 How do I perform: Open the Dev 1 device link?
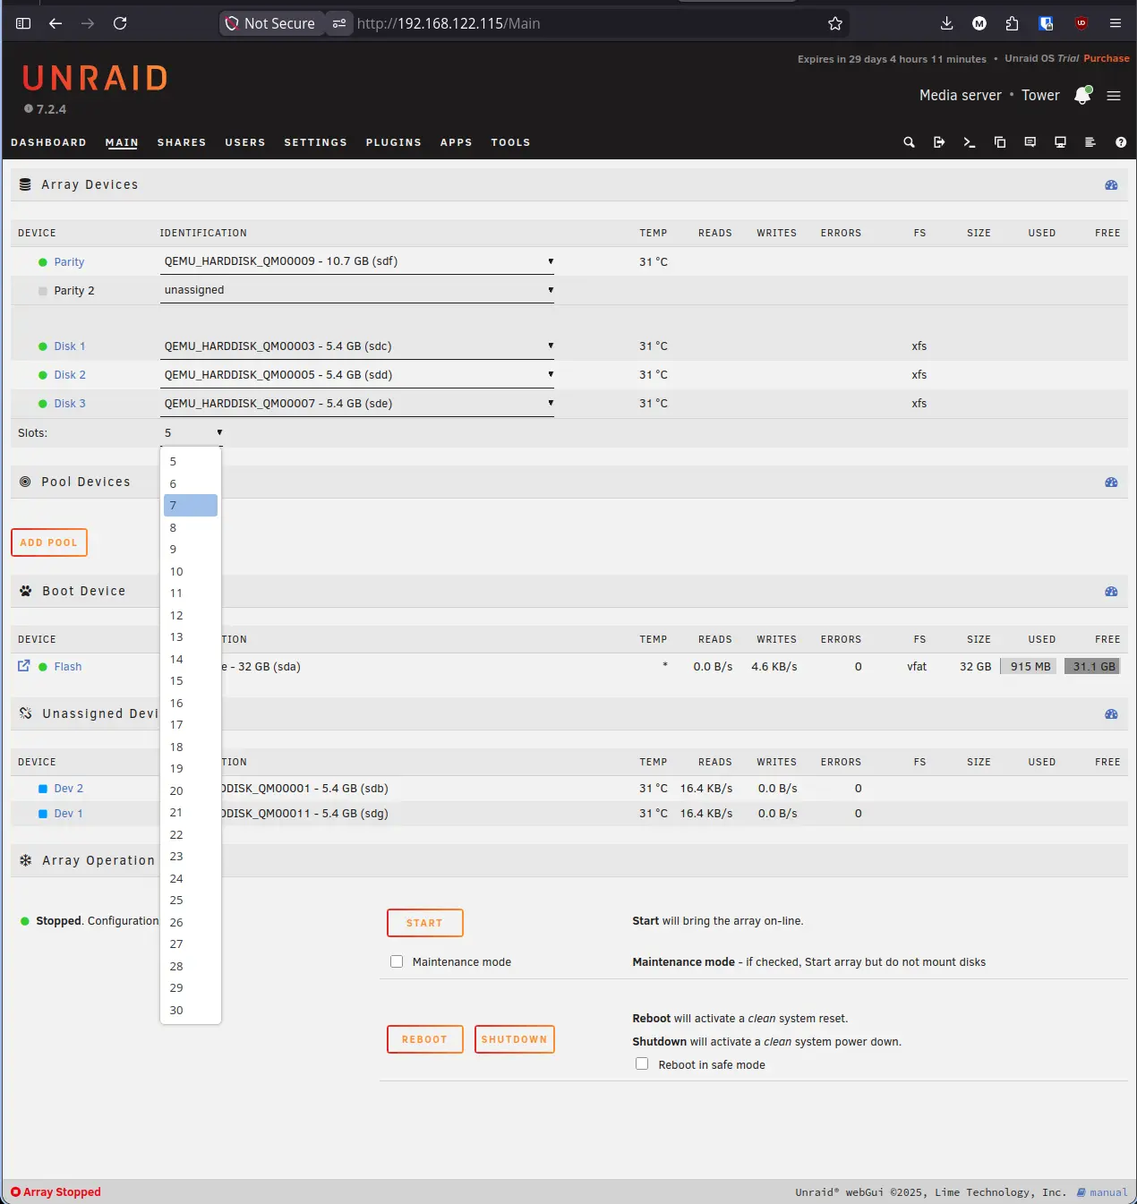(x=68, y=814)
